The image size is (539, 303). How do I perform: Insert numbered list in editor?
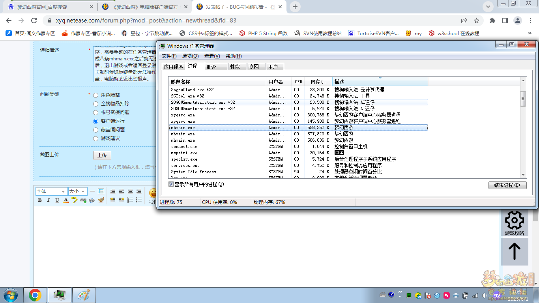[x=130, y=200]
